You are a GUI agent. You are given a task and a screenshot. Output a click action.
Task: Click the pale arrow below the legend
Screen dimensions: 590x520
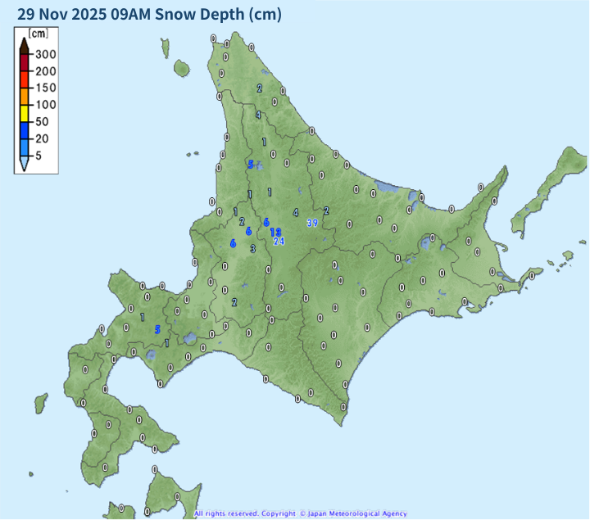[25, 162]
